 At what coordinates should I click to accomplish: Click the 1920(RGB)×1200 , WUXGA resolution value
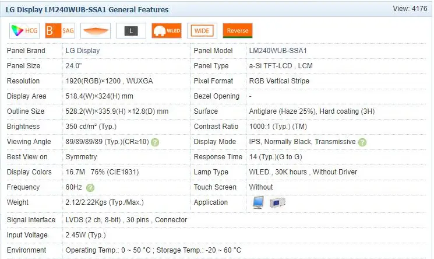point(109,81)
